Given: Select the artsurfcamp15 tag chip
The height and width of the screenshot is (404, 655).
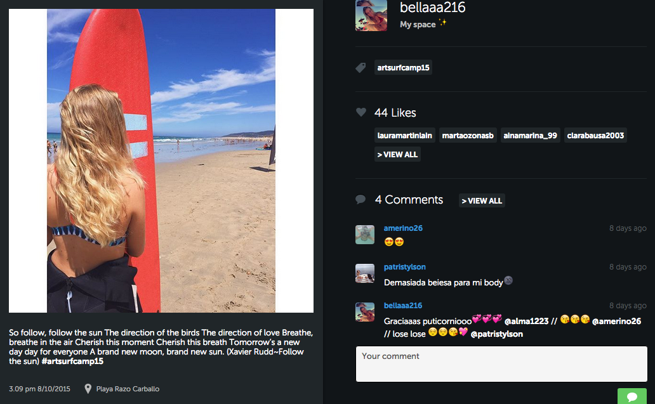Looking at the screenshot, I should pos(403,68).
